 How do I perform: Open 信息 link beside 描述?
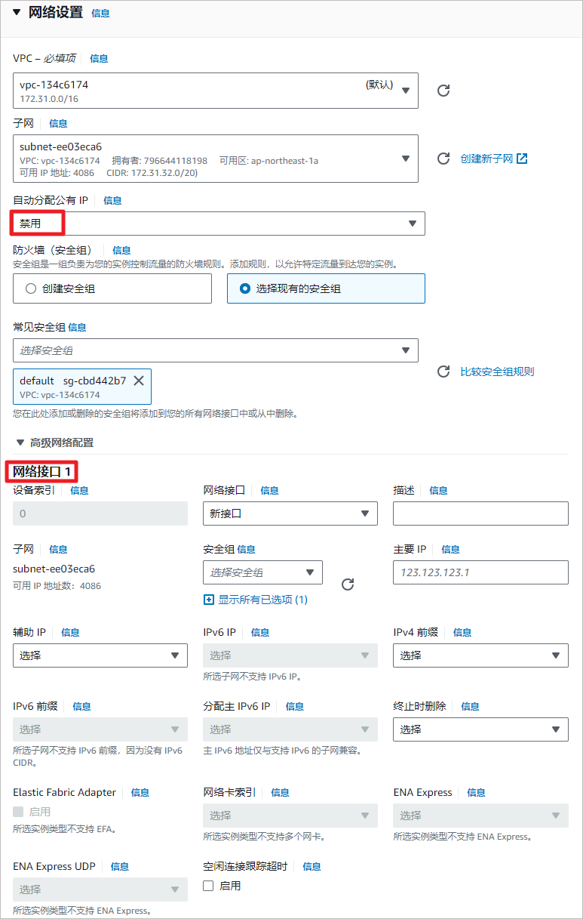click(438, 490)
